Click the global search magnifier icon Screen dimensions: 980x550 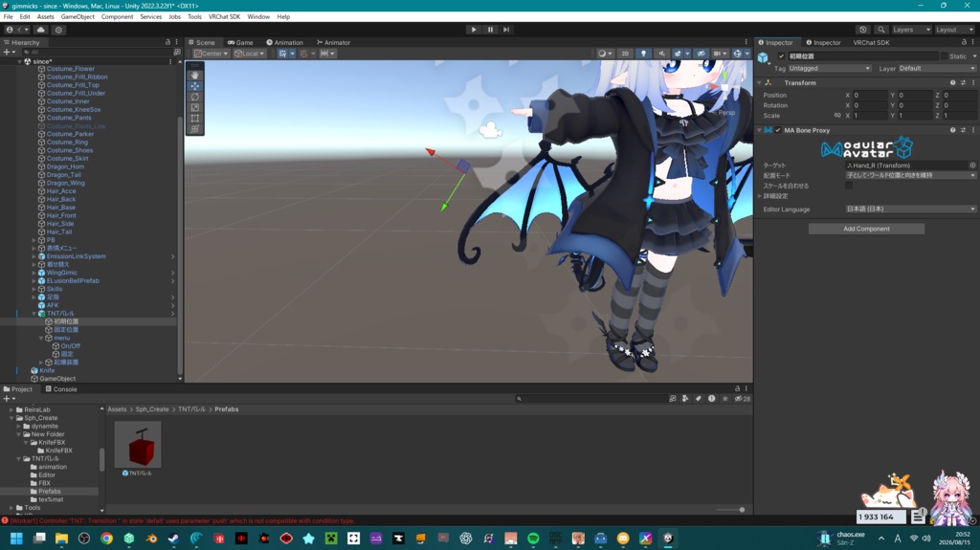coord(881,30)
